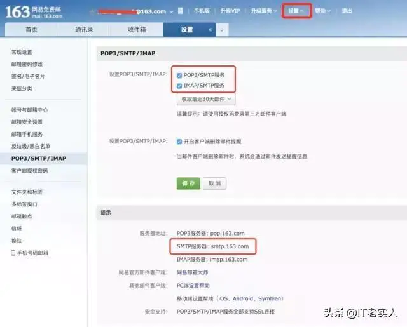The image size is (407, 327).
Task: Click the 163 网易免费邮 logo
Action: tap(34, 12)
